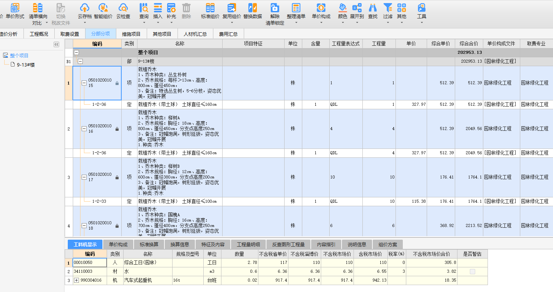Open the 其他 dropdown
Image resolution: width=553 pixels, height=292 pixels.
402,22
